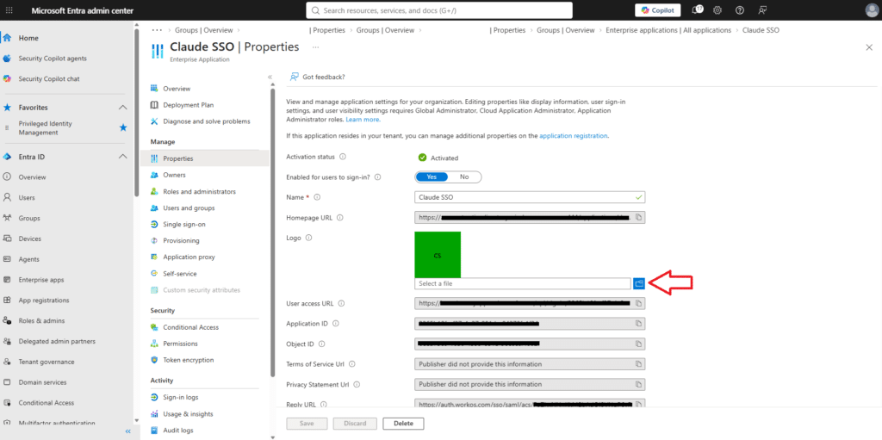The width and height of the screenshot is (882, 440).
Task: Open the application registration link
Action: tap(573, 135)
